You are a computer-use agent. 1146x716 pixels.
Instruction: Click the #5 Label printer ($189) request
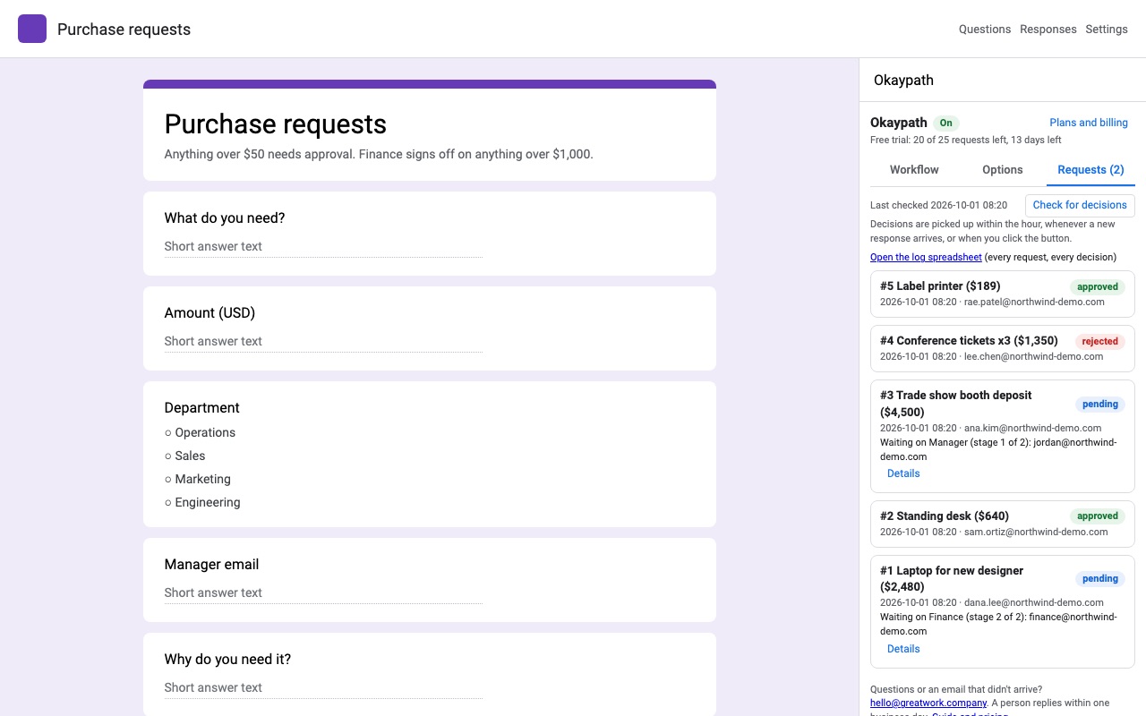pyautogui.click(x=1003, y=294)
